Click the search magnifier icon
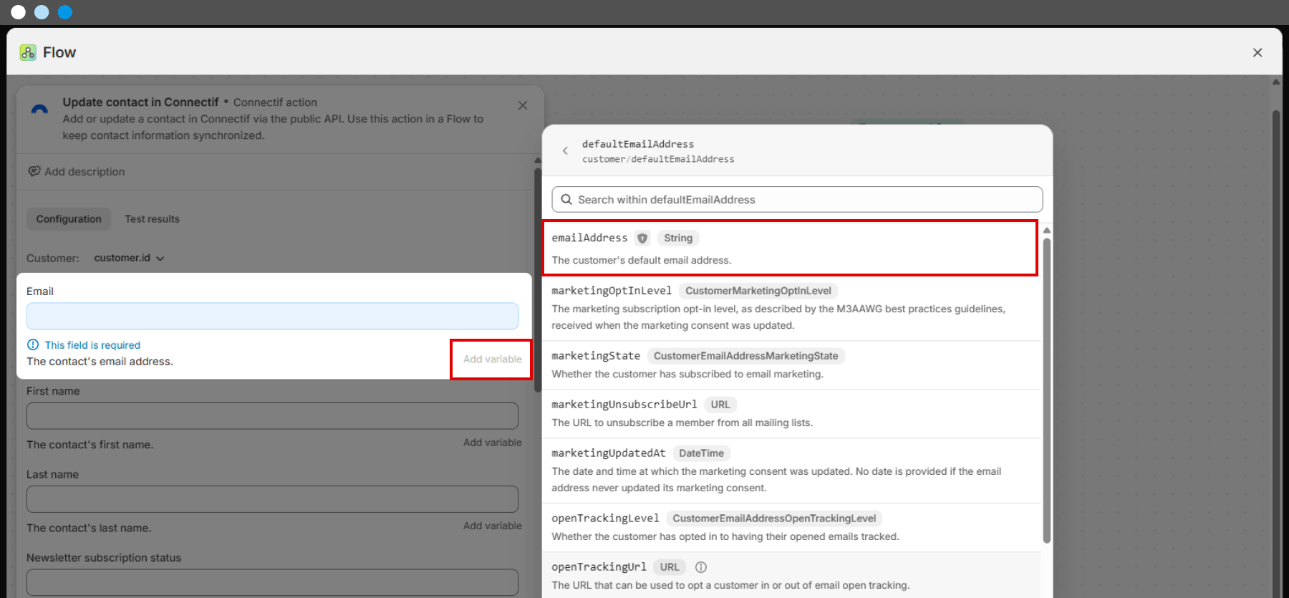Viewport: 1289px width, 598px height. 566,200
